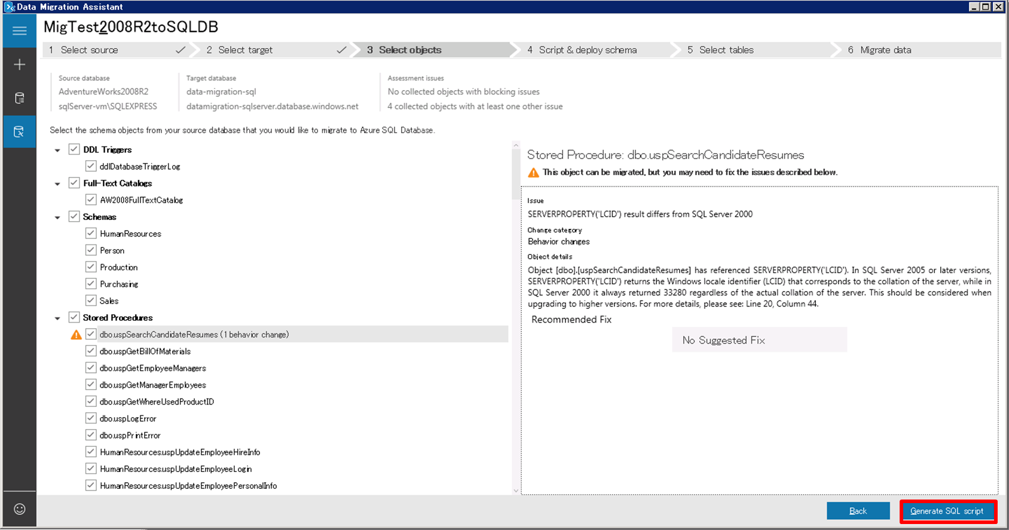Click the data-migration-sql target database text
The image size is (1009, 530).
click(221, 91)
